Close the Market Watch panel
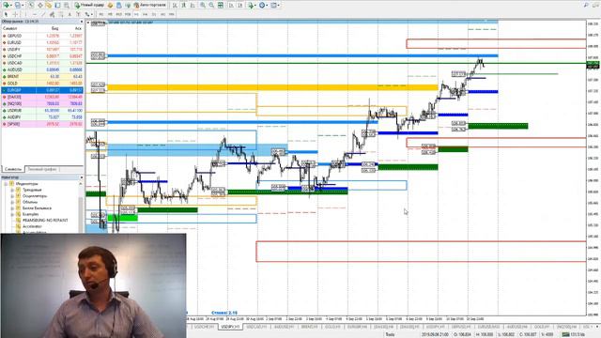601x338 pixels. (x=82, y=22)
